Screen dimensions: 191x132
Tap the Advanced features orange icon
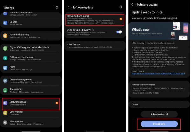[x=5, y=36]
